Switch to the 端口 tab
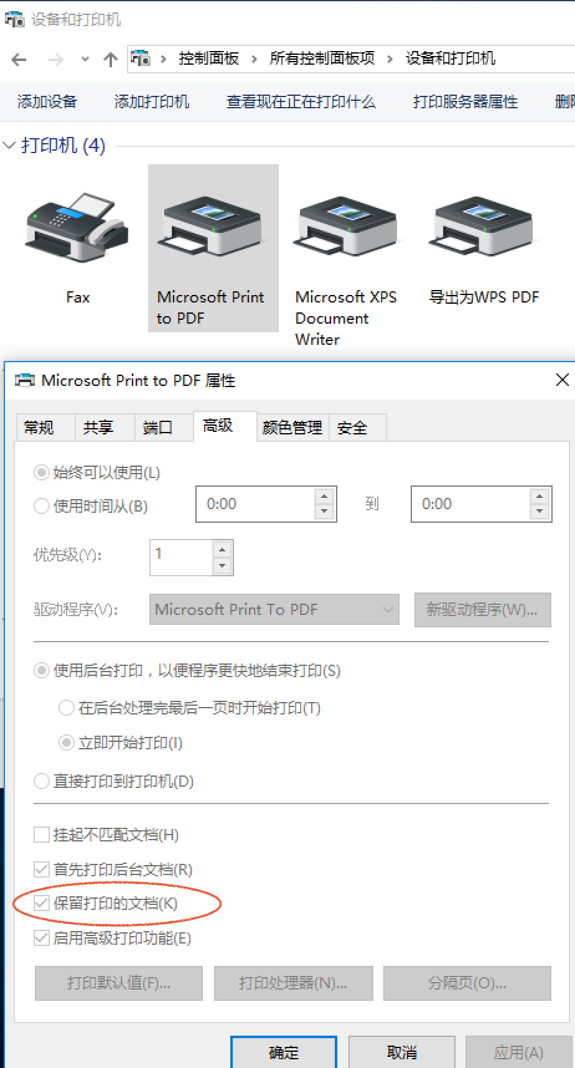 157,428
